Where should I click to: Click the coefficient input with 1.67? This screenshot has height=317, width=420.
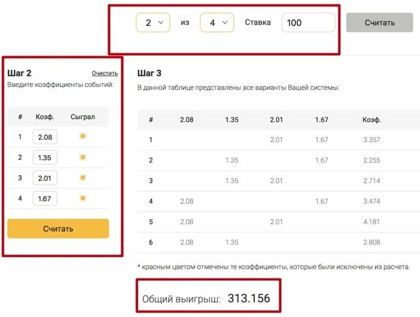pos(45,198)
